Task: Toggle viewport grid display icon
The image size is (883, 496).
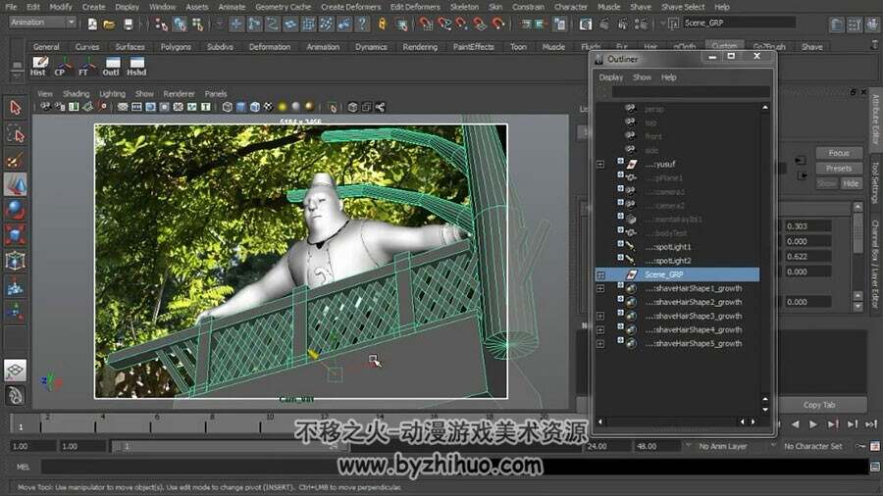Action: (123, 107)
